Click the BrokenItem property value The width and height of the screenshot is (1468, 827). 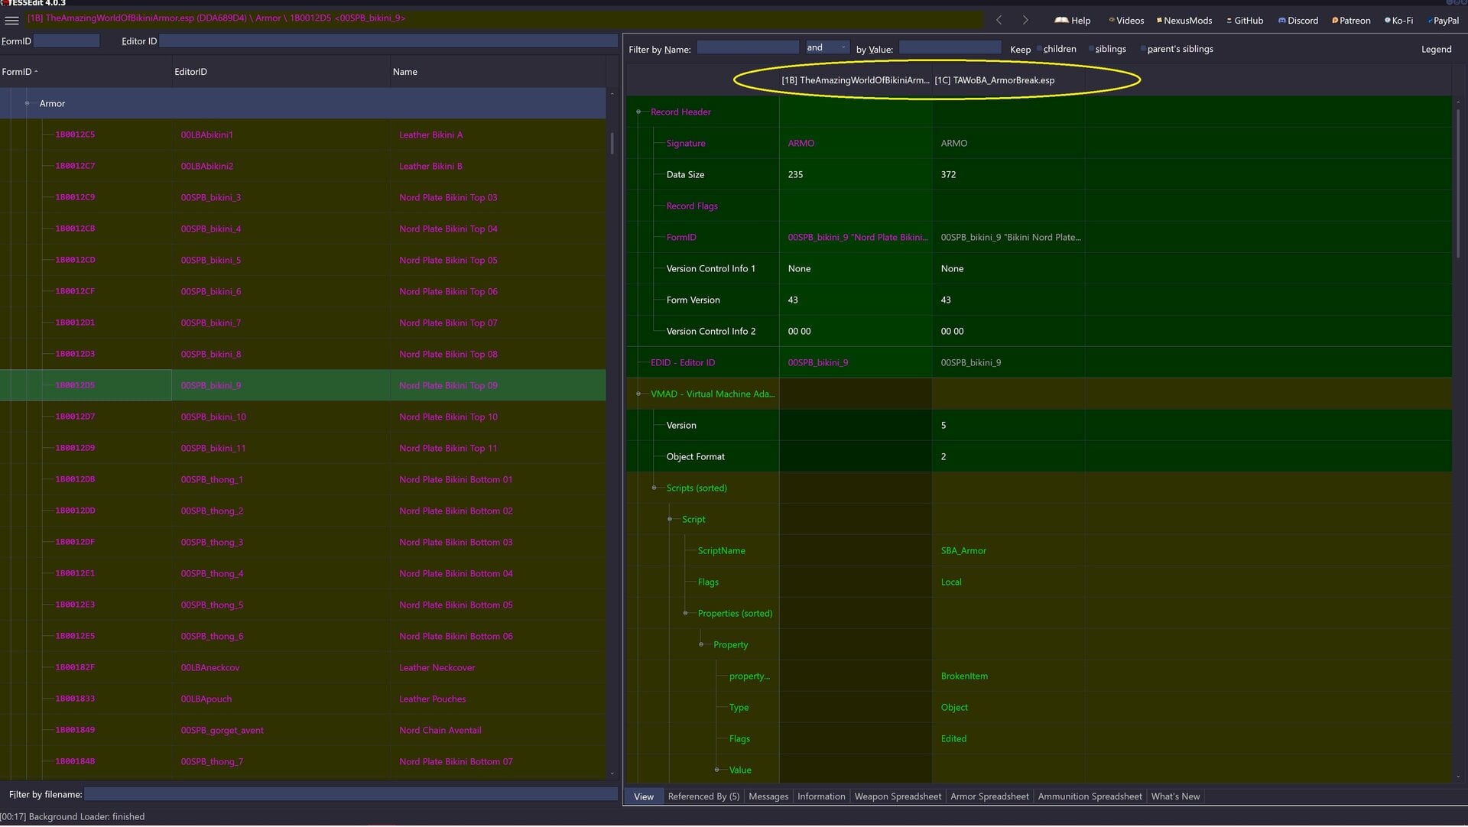point(964,676)
